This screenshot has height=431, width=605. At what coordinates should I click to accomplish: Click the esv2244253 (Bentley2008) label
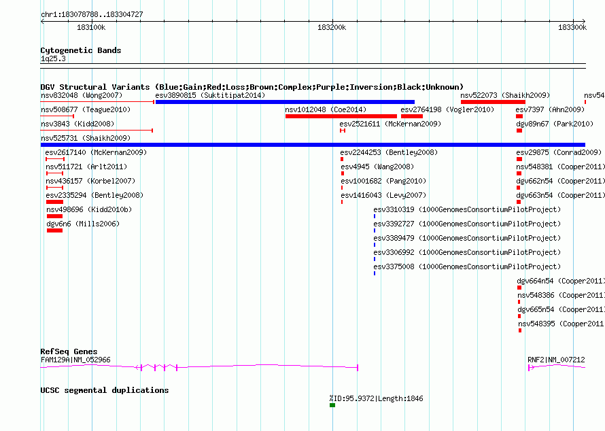click(389, 152)
